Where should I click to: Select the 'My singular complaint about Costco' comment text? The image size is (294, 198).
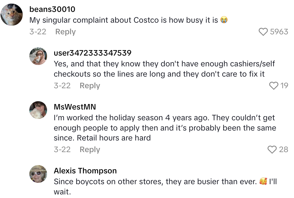click(x=123, y=20)
